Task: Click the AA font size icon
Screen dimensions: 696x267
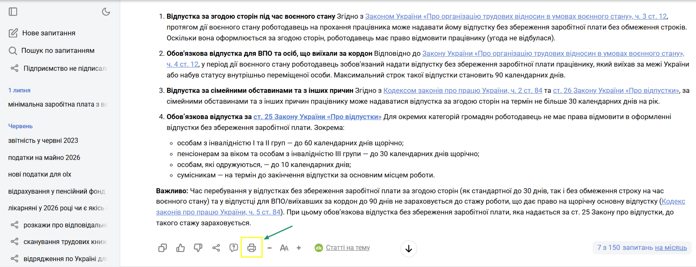Action: click(284, 248)
